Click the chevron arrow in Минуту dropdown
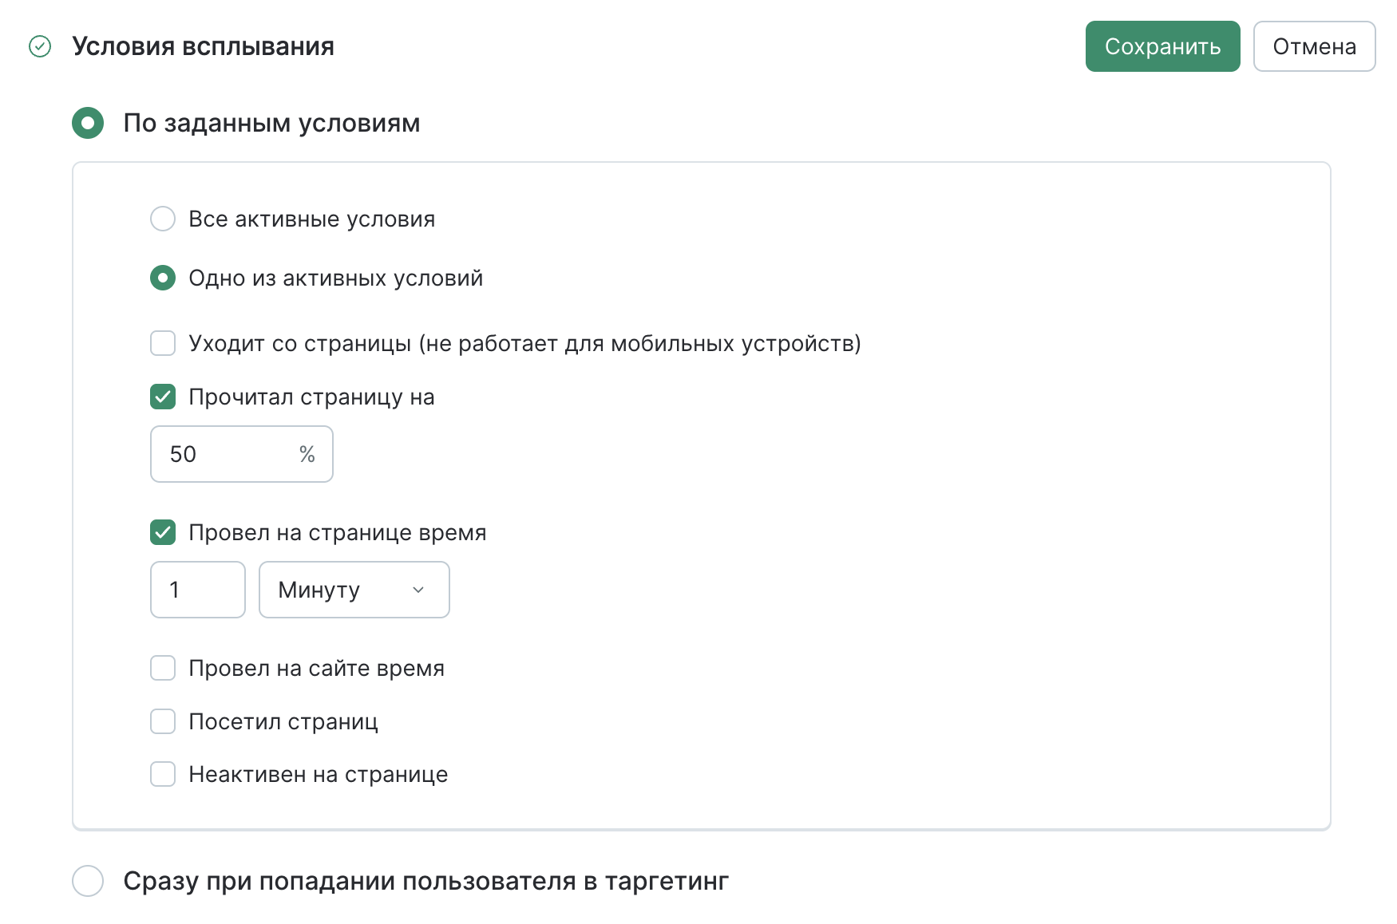 pos(418,590)
